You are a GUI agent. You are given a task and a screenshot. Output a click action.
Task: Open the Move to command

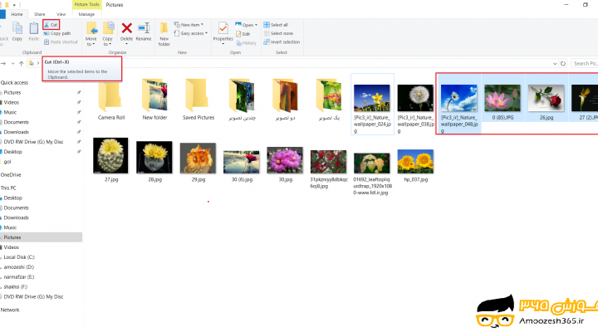tap(91, 33)
